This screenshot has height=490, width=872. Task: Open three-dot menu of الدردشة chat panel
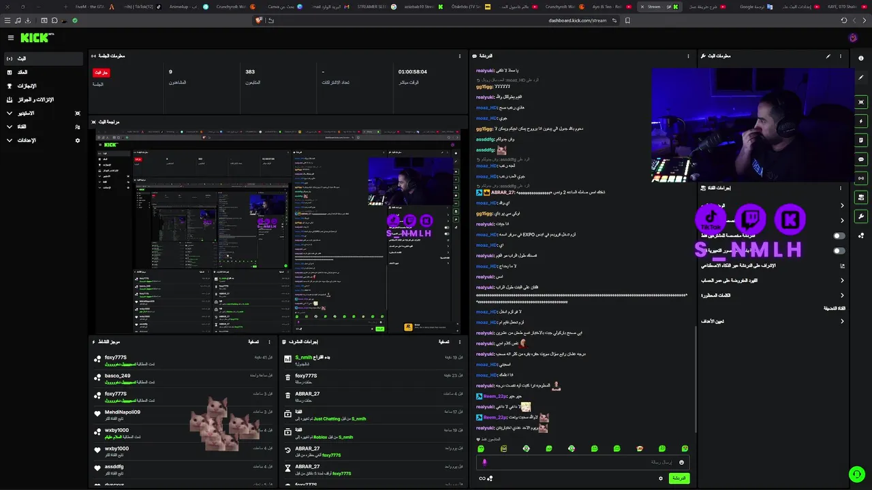(688, 56)
